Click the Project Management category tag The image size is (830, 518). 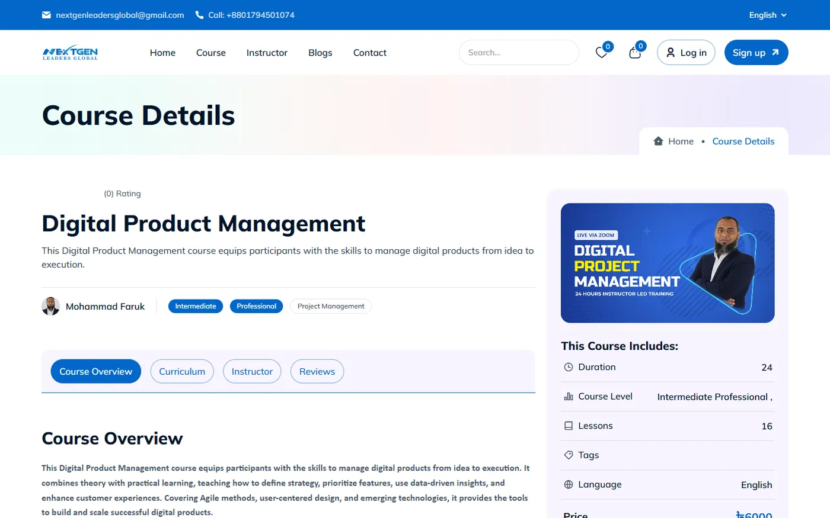tap(331, 306)
